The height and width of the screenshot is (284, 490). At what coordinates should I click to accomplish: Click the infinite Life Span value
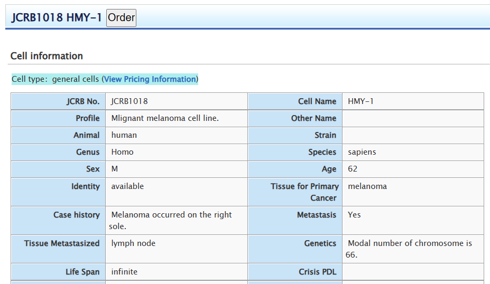124,272
